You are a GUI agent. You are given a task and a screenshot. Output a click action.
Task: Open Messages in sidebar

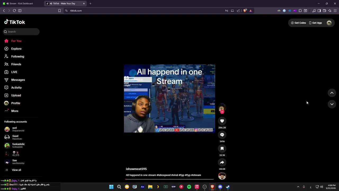pos(15,80)
